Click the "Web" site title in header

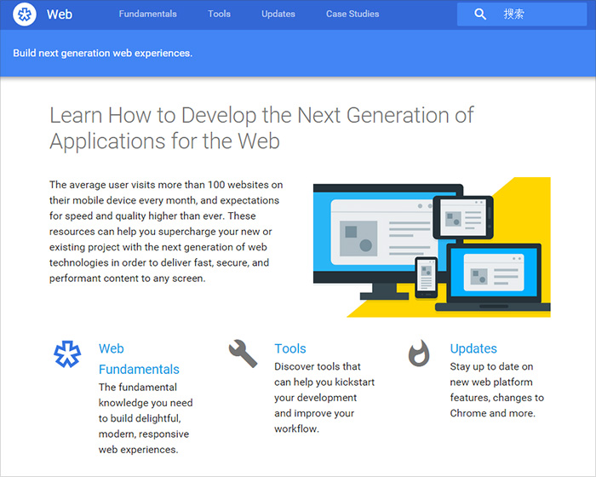point(60,14)
